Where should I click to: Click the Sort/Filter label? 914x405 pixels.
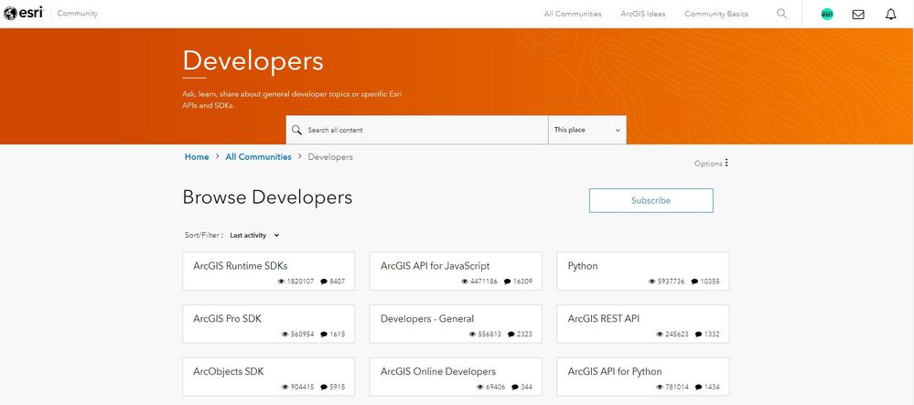(203, 236)
